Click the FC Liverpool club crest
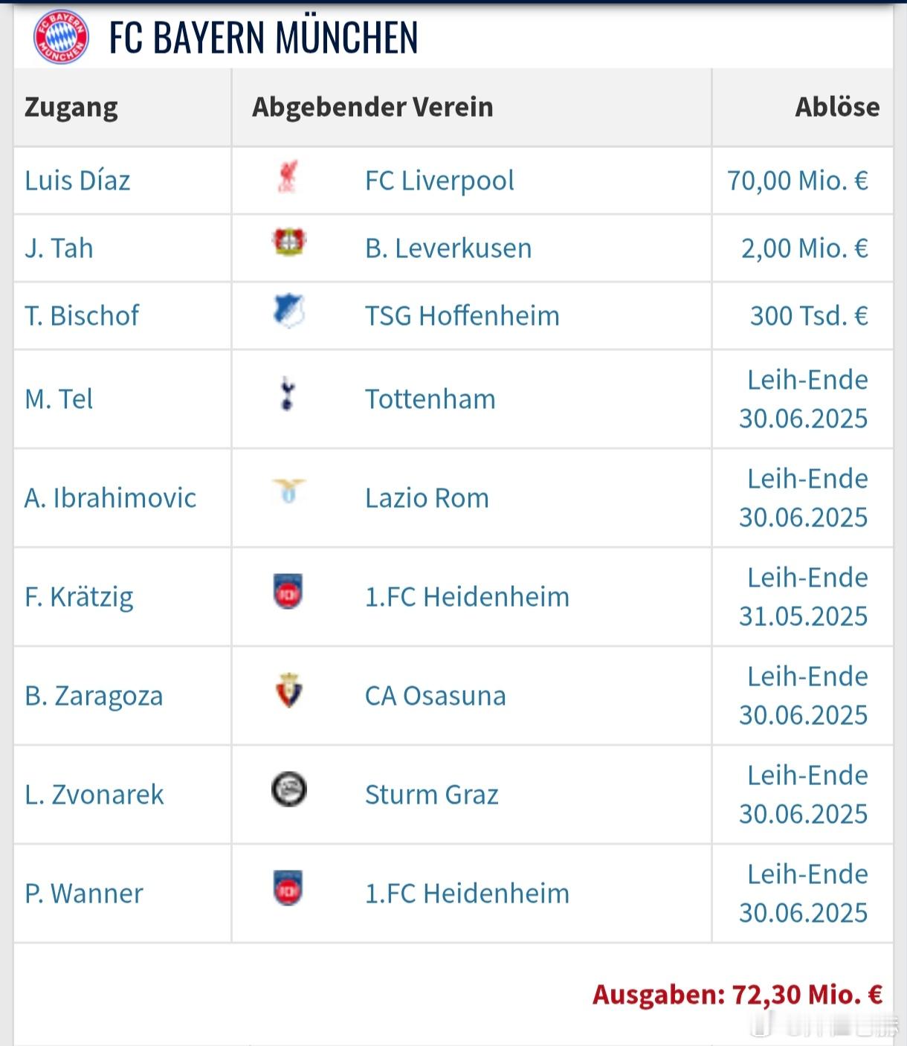Viewport: 907px width, 1046px height. [288, 177]
